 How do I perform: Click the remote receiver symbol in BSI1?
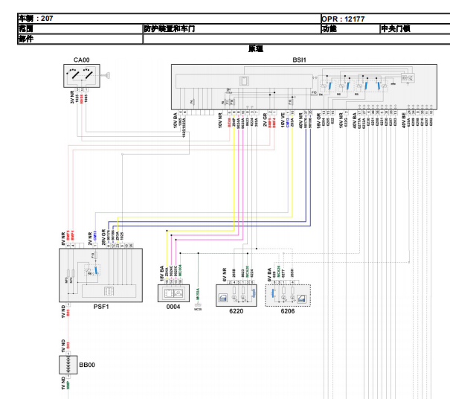point(408,78)
